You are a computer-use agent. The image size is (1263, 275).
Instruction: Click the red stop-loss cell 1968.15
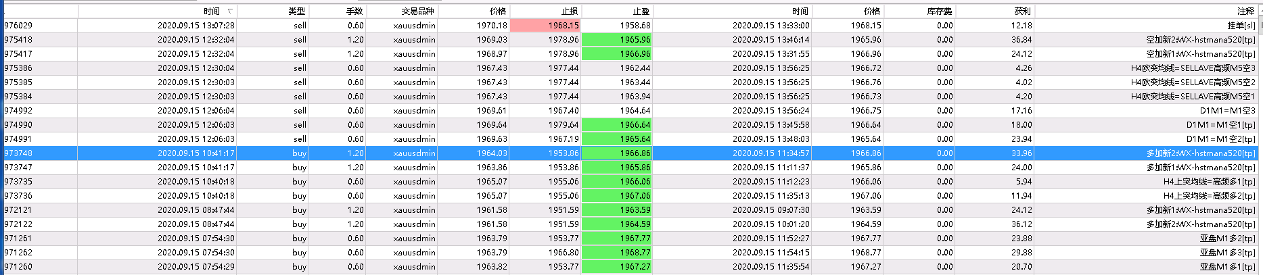tap(545, 25)
